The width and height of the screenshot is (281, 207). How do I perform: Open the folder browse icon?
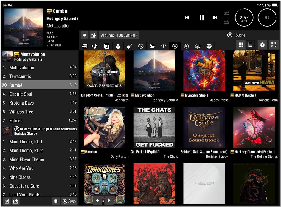pos(152,46)
